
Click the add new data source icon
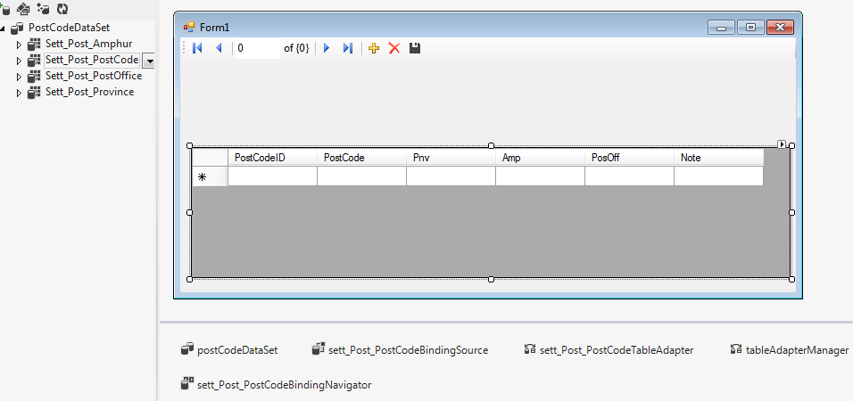pos(4,8)
